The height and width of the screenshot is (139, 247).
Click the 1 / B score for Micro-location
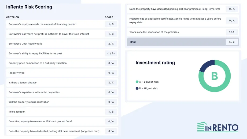click(x=111, y=112)
